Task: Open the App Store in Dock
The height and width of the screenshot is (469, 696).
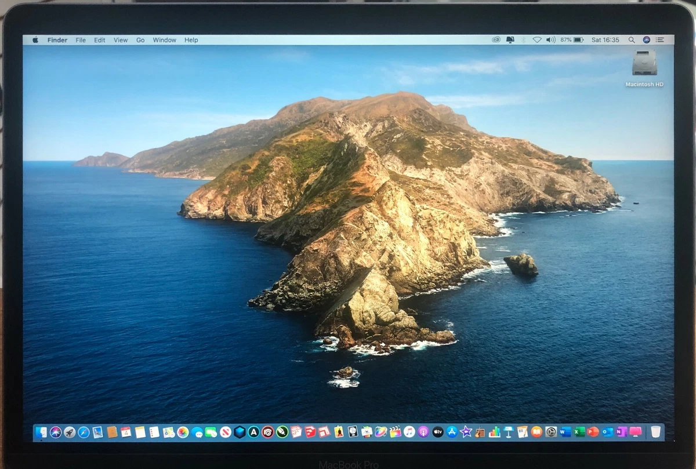Action: coord(452,431)
